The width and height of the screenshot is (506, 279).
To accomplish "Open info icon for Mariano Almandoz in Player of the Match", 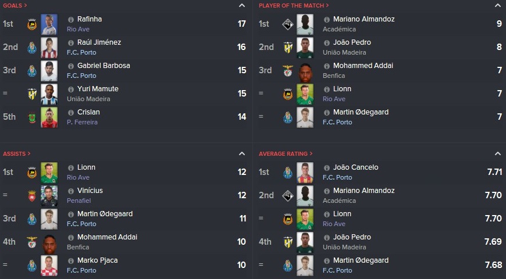I will click(x=327, y=19).
